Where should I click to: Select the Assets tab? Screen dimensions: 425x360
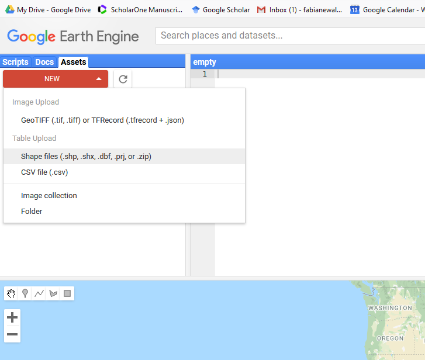pos(74,62)
